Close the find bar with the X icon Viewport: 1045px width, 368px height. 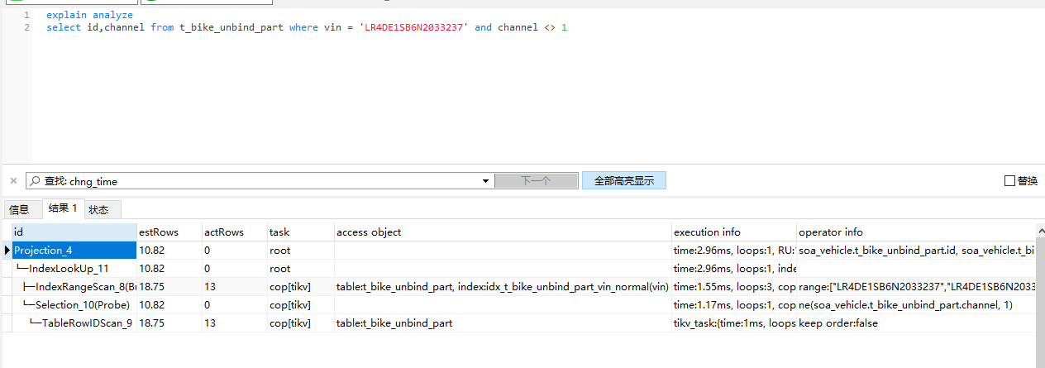click(x=13, y=180)
